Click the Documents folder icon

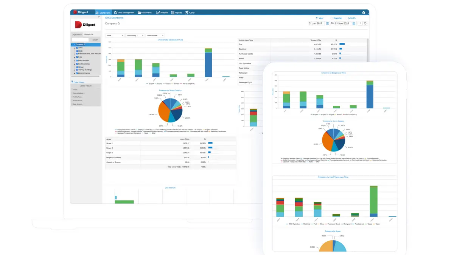tap(139, 12)
